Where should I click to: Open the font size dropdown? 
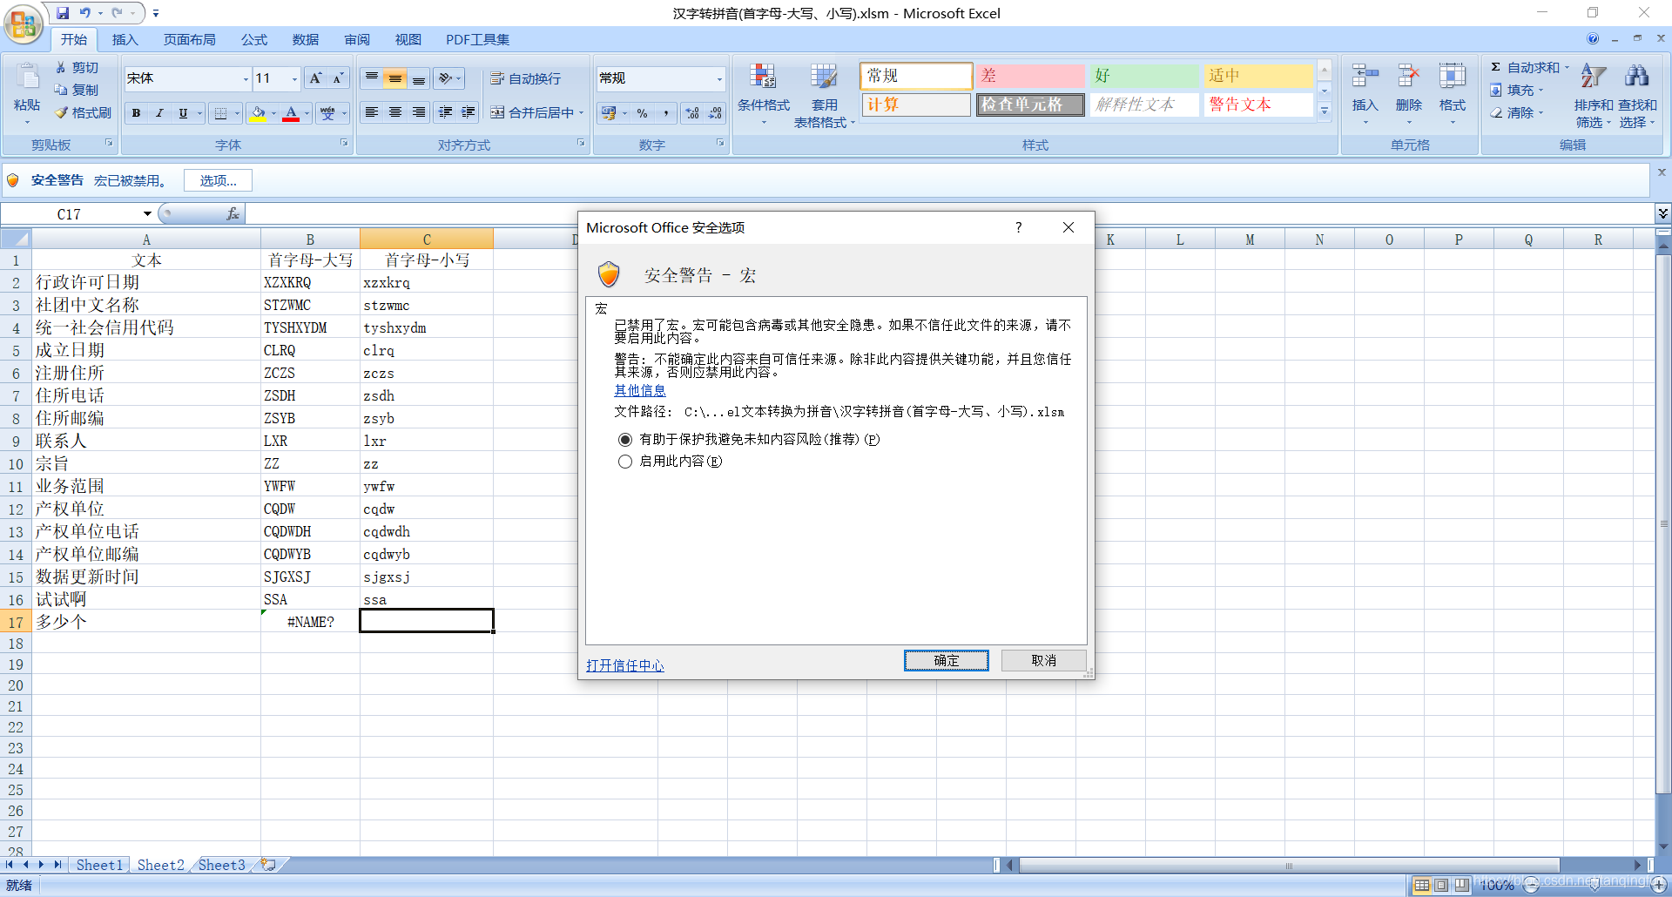[294, 78]
